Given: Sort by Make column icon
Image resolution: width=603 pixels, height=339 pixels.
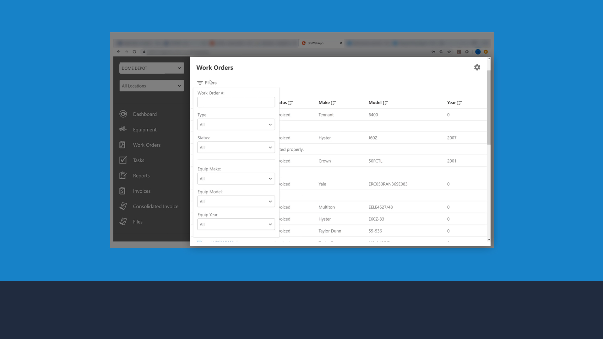Looking at the screenshot, I should pos(333,103).
